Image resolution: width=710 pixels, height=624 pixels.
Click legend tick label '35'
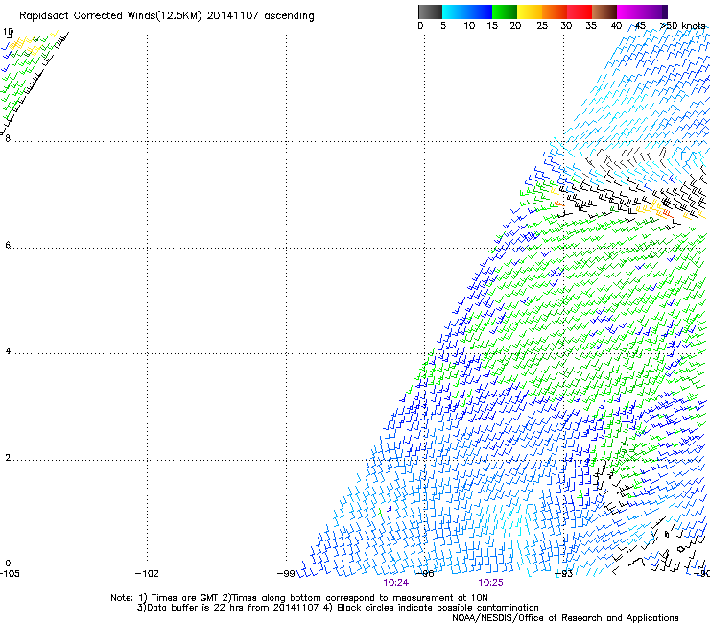click(x=591, y=26)
